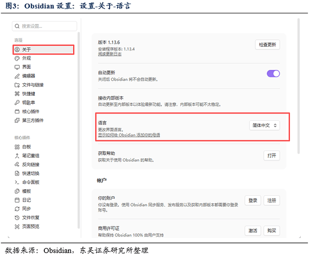Open the 文件与链接 settings tab
Screen dimensions: 310x257
pos(43,85)
